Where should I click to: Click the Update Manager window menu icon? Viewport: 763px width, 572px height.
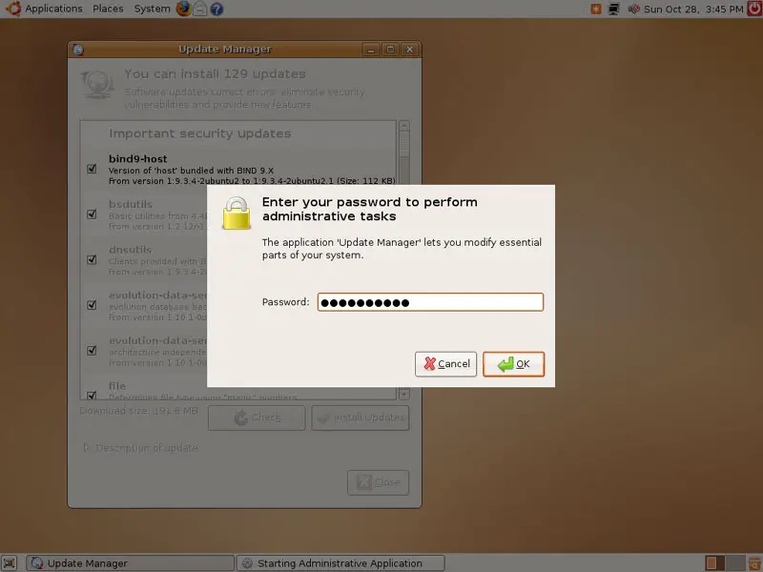(x=78, y=50)
